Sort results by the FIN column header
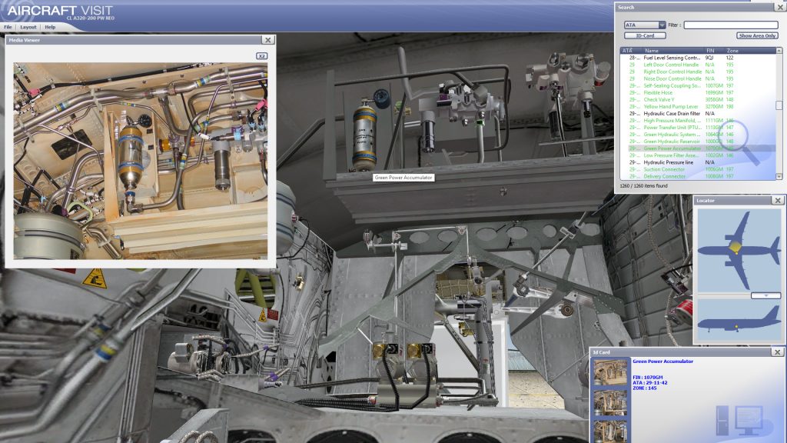Screen dimensions: 787x443 (x=714, y=51)
